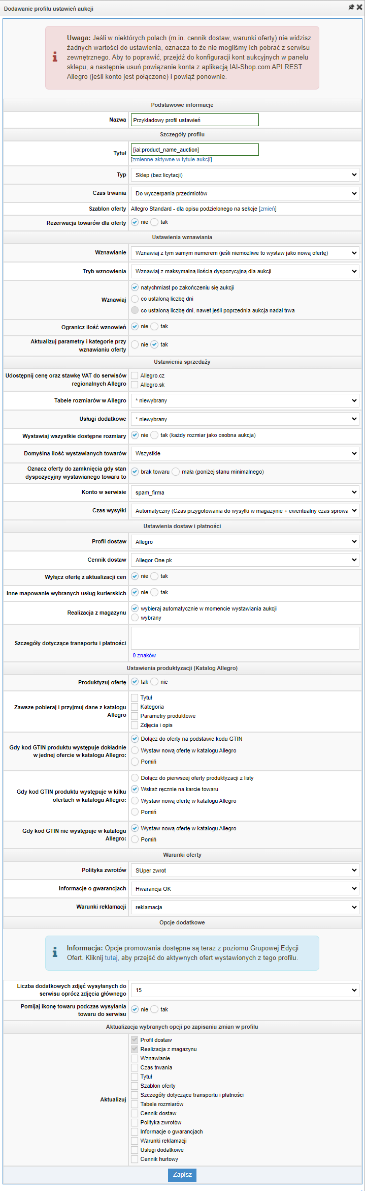Click the Tytuł auction title field
The image size is (365, 1191).
point(195,150)
